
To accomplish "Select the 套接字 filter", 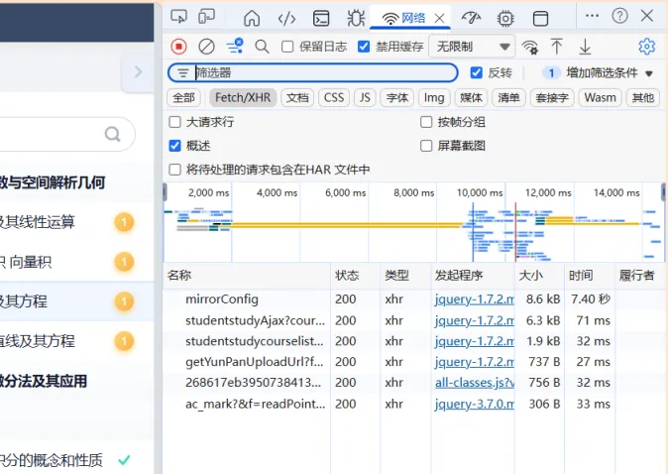I will (x=552, y=98).
